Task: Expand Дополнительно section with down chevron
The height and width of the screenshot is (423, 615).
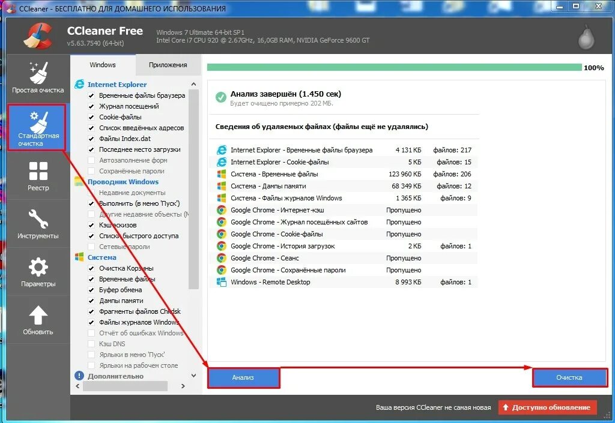Action: tap(193, 375)
